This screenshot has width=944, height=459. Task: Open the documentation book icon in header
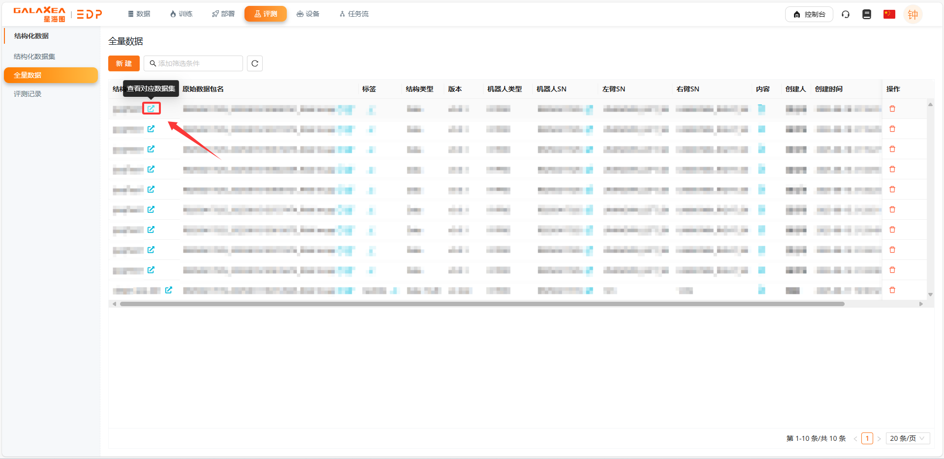[x=867, y=14]
